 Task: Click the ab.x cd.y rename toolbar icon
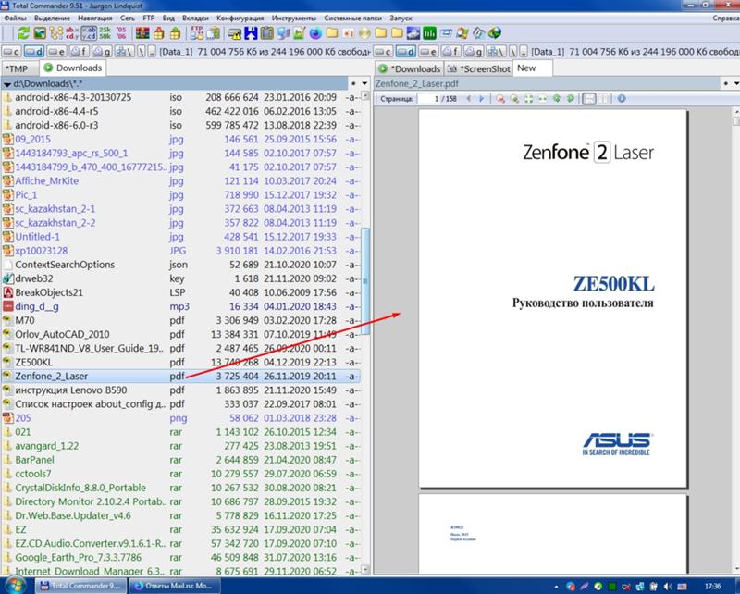[x=72, y=33]
